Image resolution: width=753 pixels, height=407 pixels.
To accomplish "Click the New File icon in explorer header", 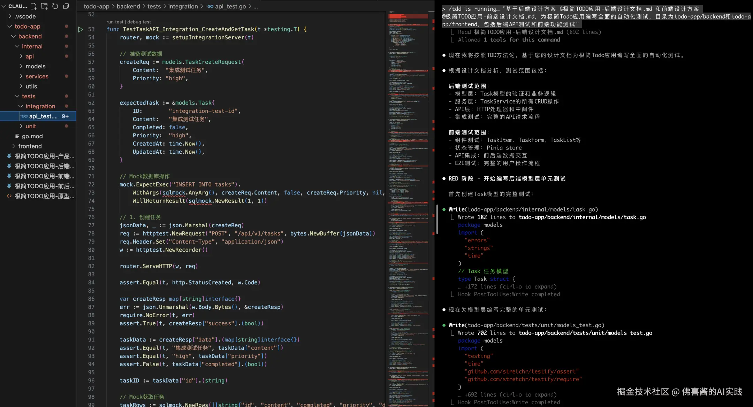I will pyautogui.click(x=33, y=6).
